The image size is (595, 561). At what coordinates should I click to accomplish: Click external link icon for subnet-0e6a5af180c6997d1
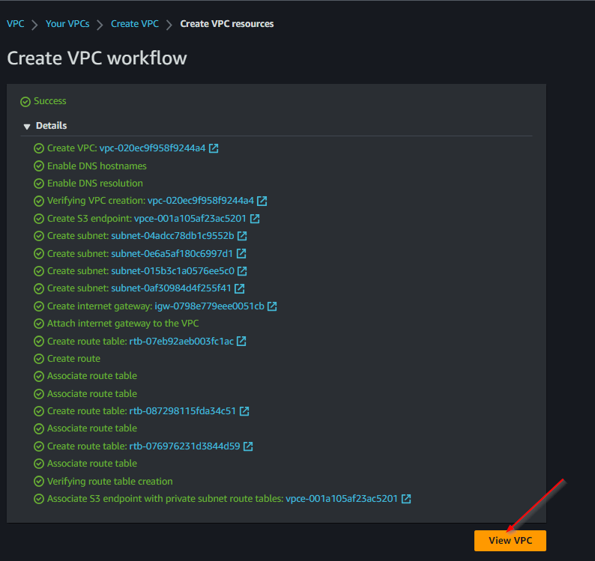241,254
